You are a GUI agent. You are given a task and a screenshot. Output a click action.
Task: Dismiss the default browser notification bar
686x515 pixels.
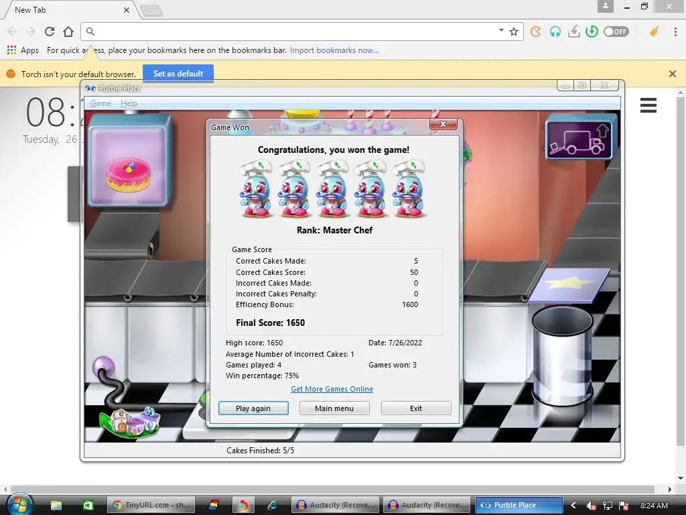click(673, 74)
